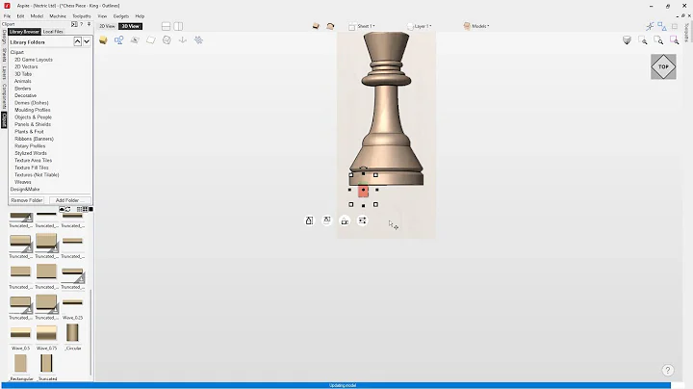This screenshot has height=389, width=693.
Task: Click the middle zoom magnifier icon
Action: tap(658, 40)
